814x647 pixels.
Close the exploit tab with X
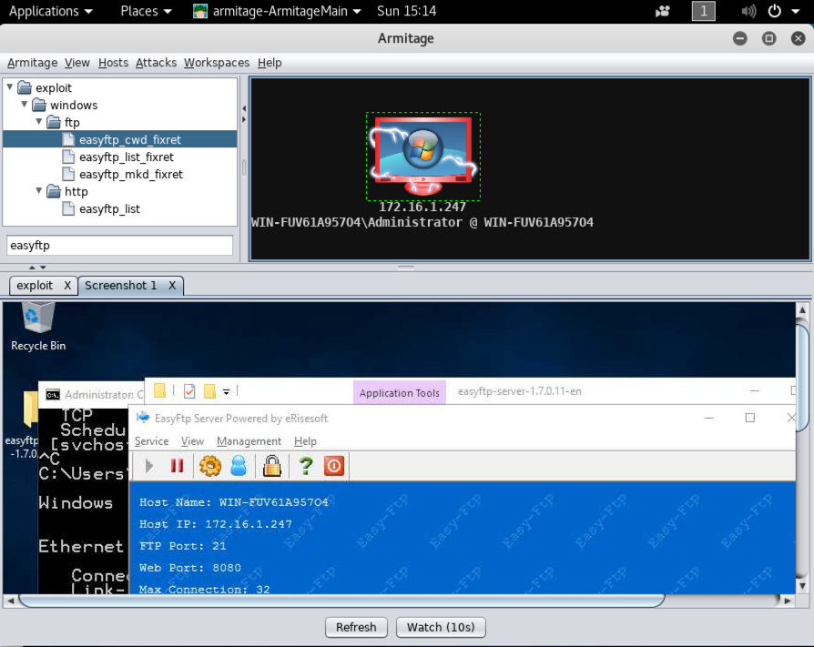pos(67,286)
